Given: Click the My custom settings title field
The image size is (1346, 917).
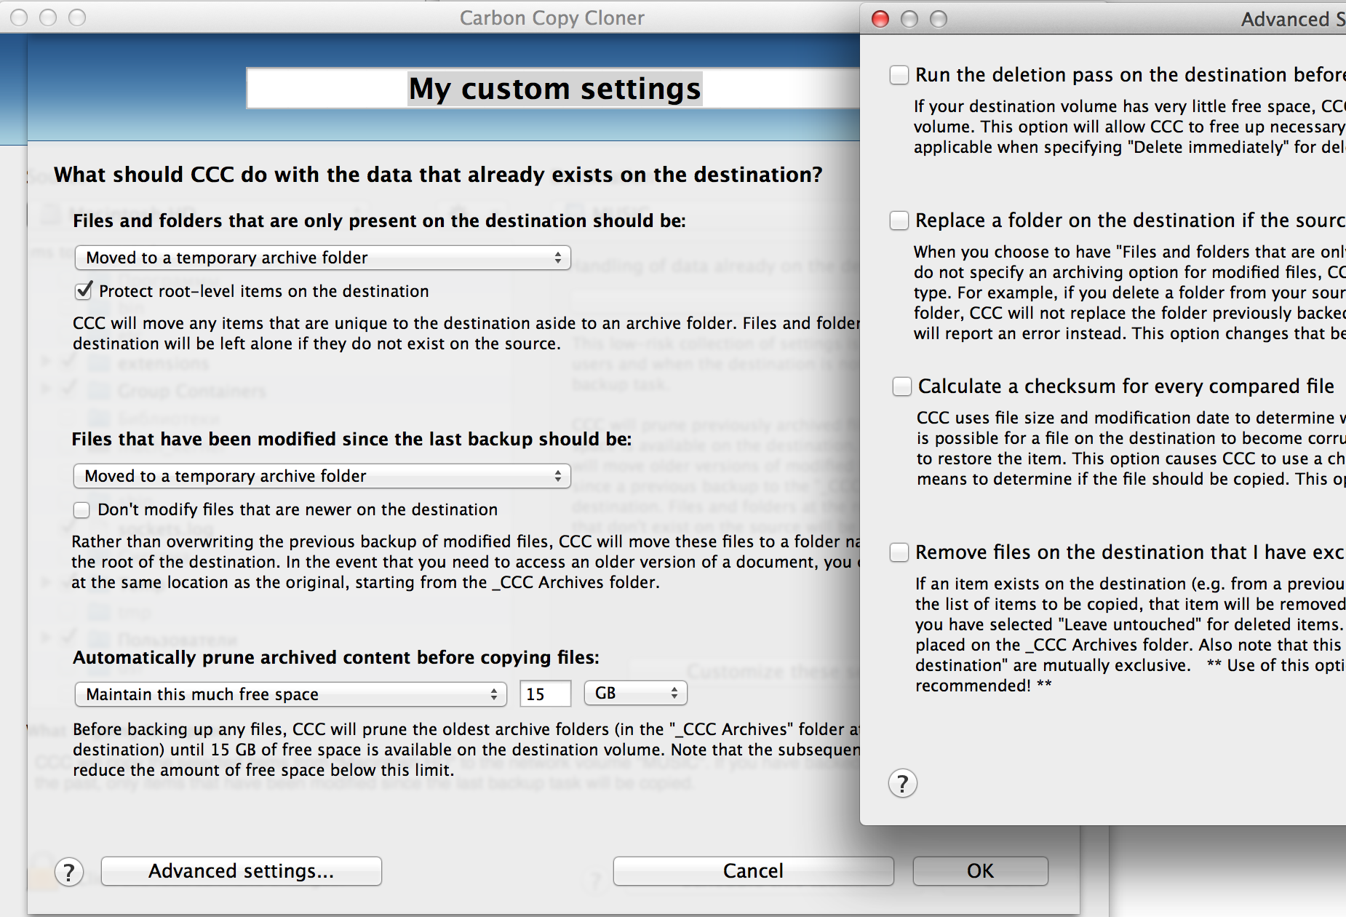Looking at the screenshot, I should pos(553,89).
